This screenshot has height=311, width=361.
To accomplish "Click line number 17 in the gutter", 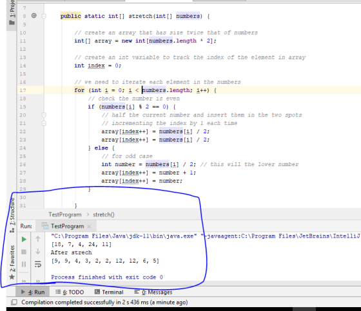I will (23, 90).
